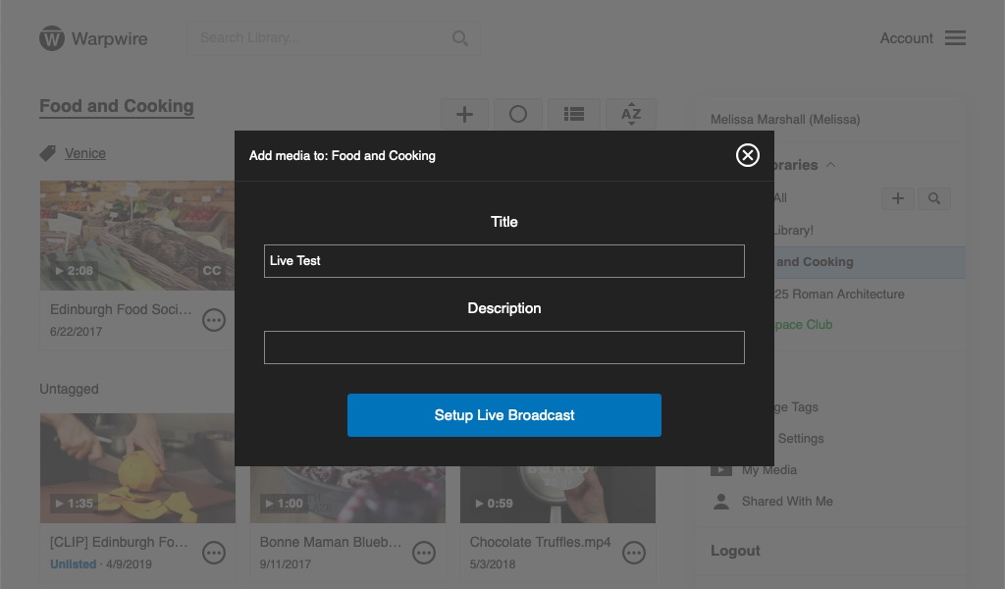Collapse the libraries section chevron
1005x589 pixels.
tap(830, 165)
